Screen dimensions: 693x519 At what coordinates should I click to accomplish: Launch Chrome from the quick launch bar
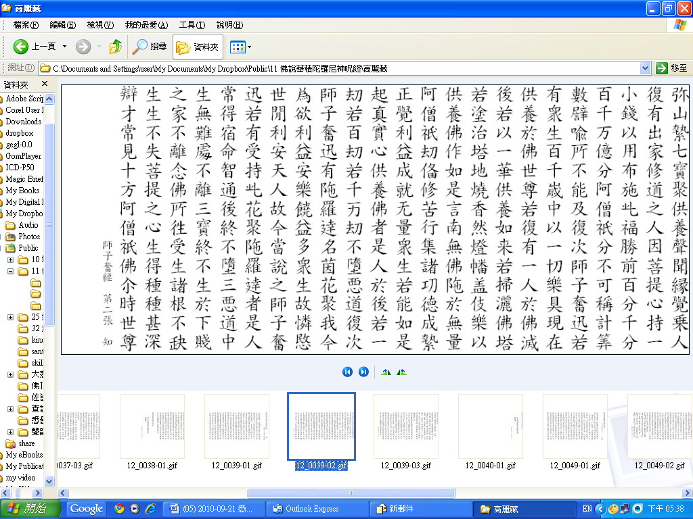120,509
